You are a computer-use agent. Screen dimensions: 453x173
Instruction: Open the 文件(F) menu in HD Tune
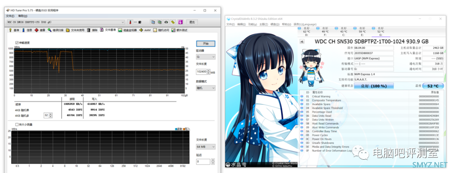10,16
